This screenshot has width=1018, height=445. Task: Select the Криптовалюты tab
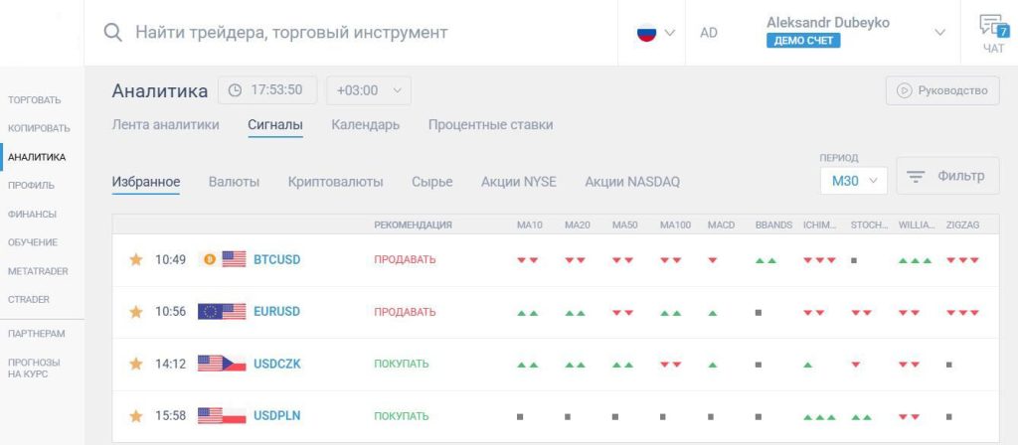click(x=336, y=182)
